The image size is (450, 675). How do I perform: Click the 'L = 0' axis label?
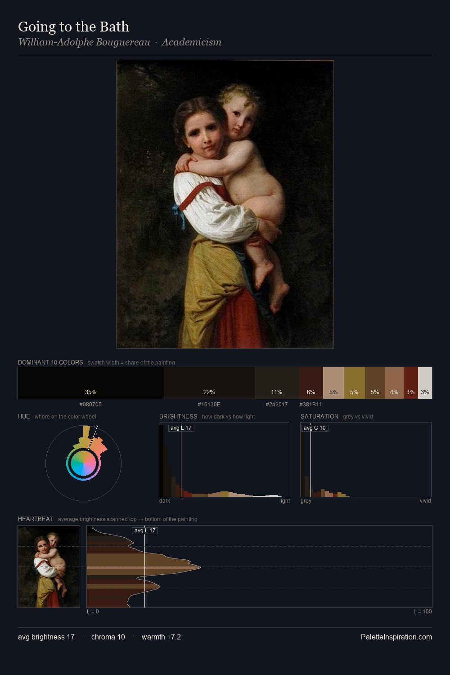93,612
